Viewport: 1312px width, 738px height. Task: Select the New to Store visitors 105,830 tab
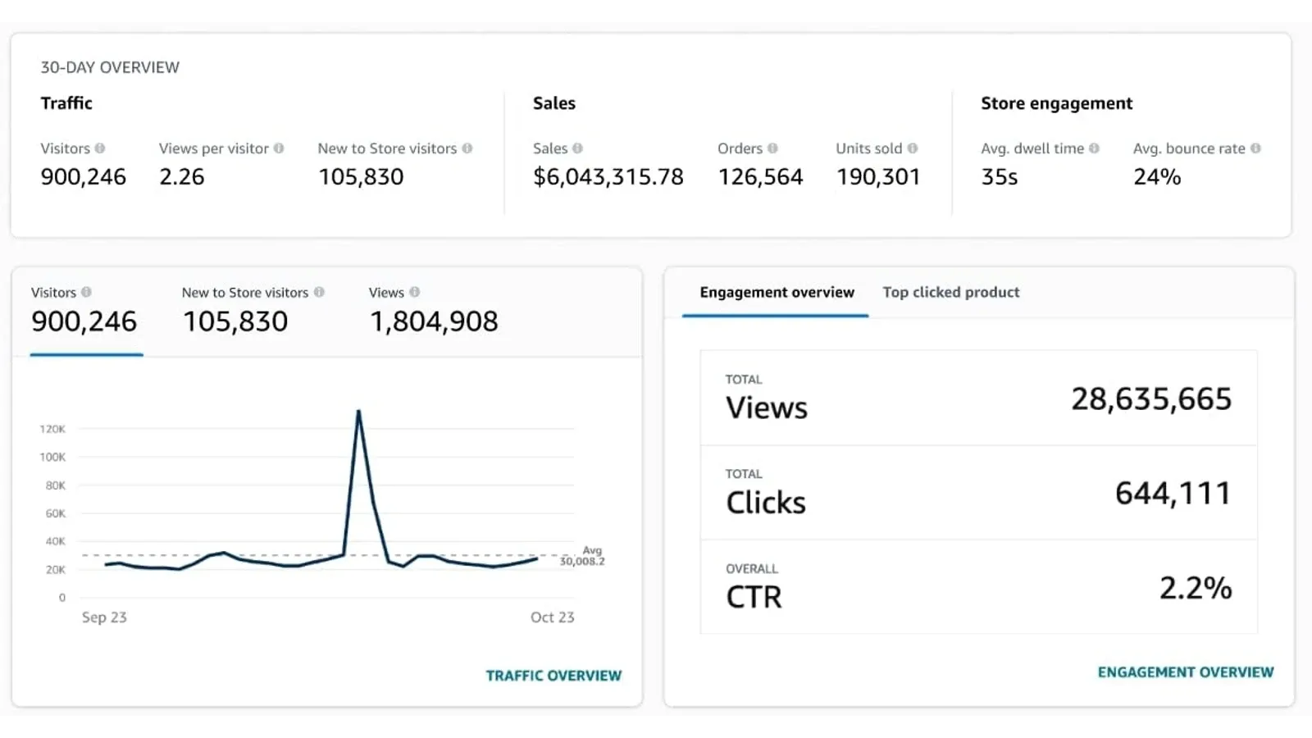click(x=253, y=312)
